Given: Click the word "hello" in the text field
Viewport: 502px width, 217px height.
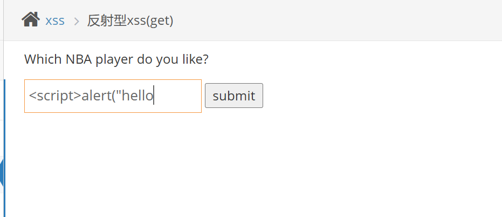Looking at the screenshot, I should point(139,96).
